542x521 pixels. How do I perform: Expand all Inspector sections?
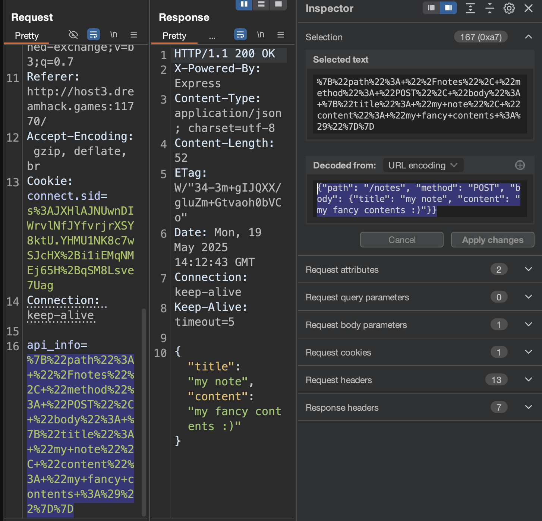470,8
